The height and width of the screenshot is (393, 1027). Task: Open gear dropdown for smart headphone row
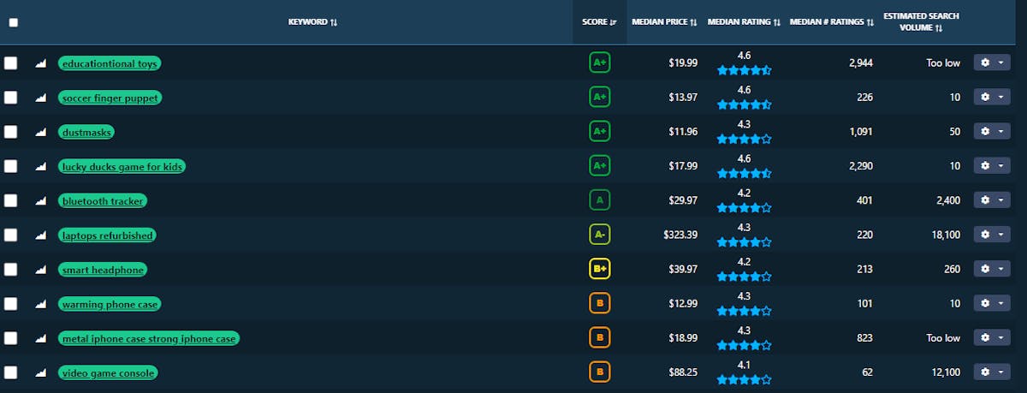tap(992, 270)
